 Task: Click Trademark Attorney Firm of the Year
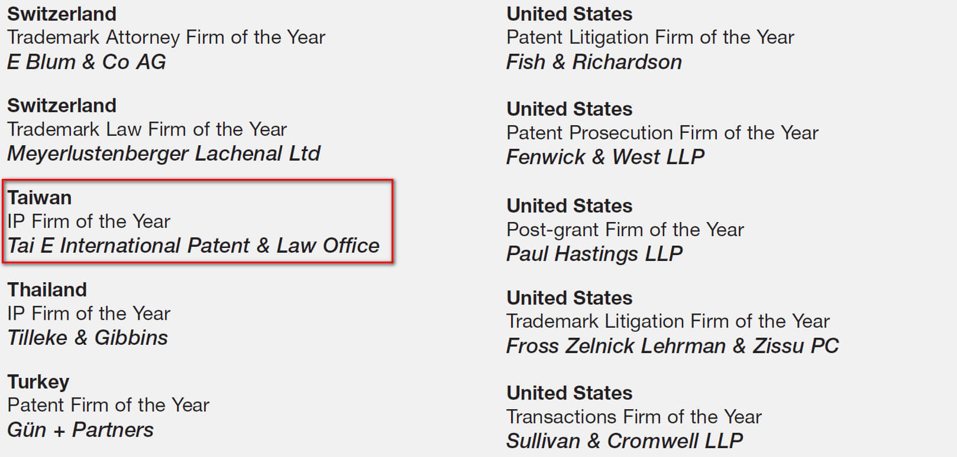[166, 37]
